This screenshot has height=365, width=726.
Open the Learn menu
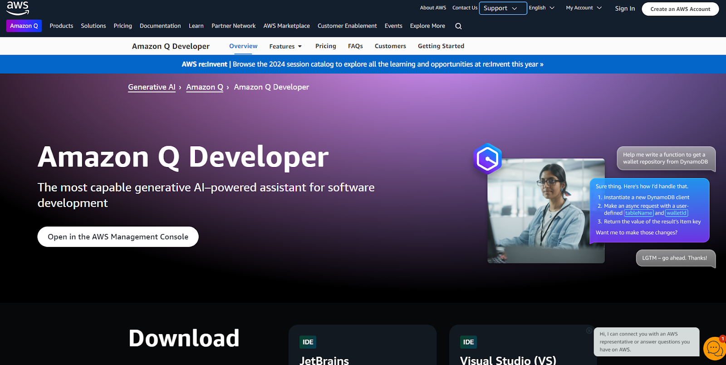[196, 26]
